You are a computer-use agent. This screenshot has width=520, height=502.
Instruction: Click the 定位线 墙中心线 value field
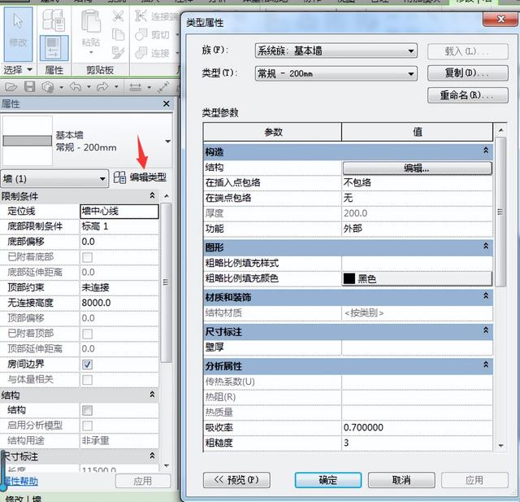pos(119,212)
